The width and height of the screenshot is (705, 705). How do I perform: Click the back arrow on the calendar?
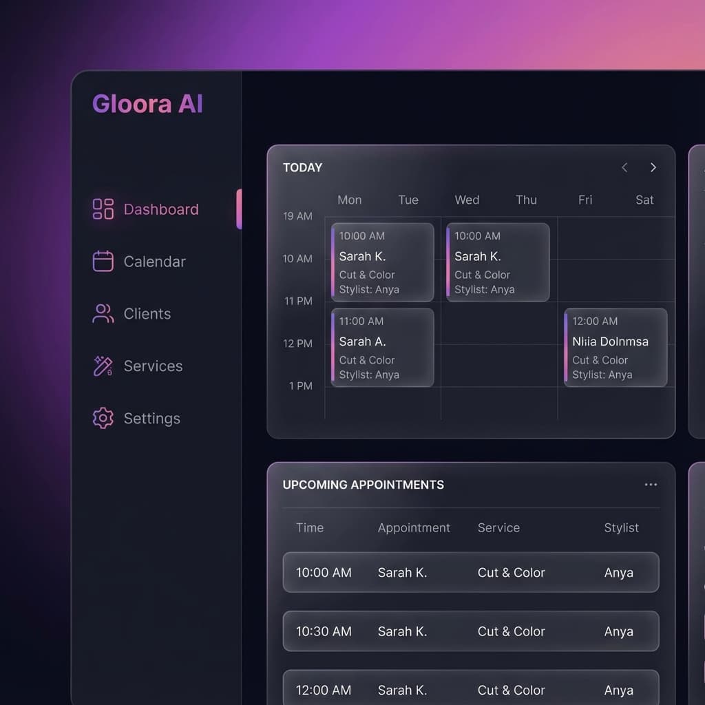tap(624, 167)
